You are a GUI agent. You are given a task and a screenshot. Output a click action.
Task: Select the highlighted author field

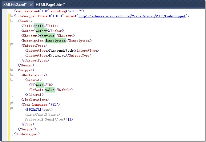click(x=42, y=31)
